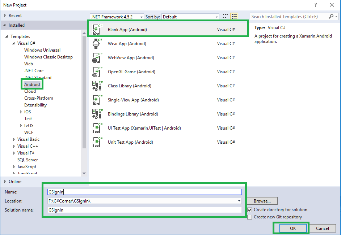Switch to small icons grid view

225,17
